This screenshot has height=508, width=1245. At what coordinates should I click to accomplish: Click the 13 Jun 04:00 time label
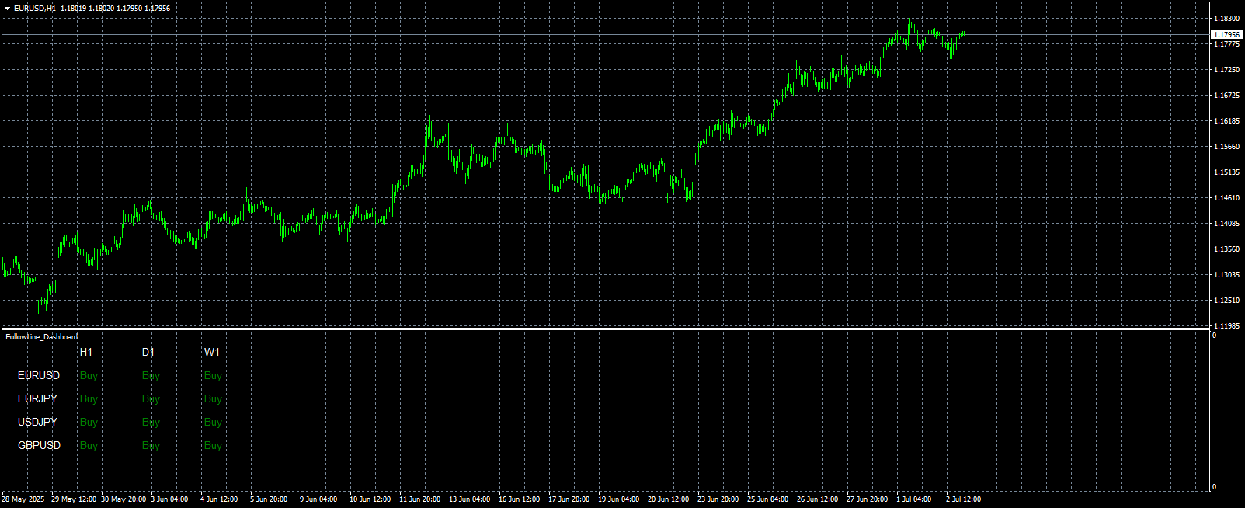tap(470, 499)
